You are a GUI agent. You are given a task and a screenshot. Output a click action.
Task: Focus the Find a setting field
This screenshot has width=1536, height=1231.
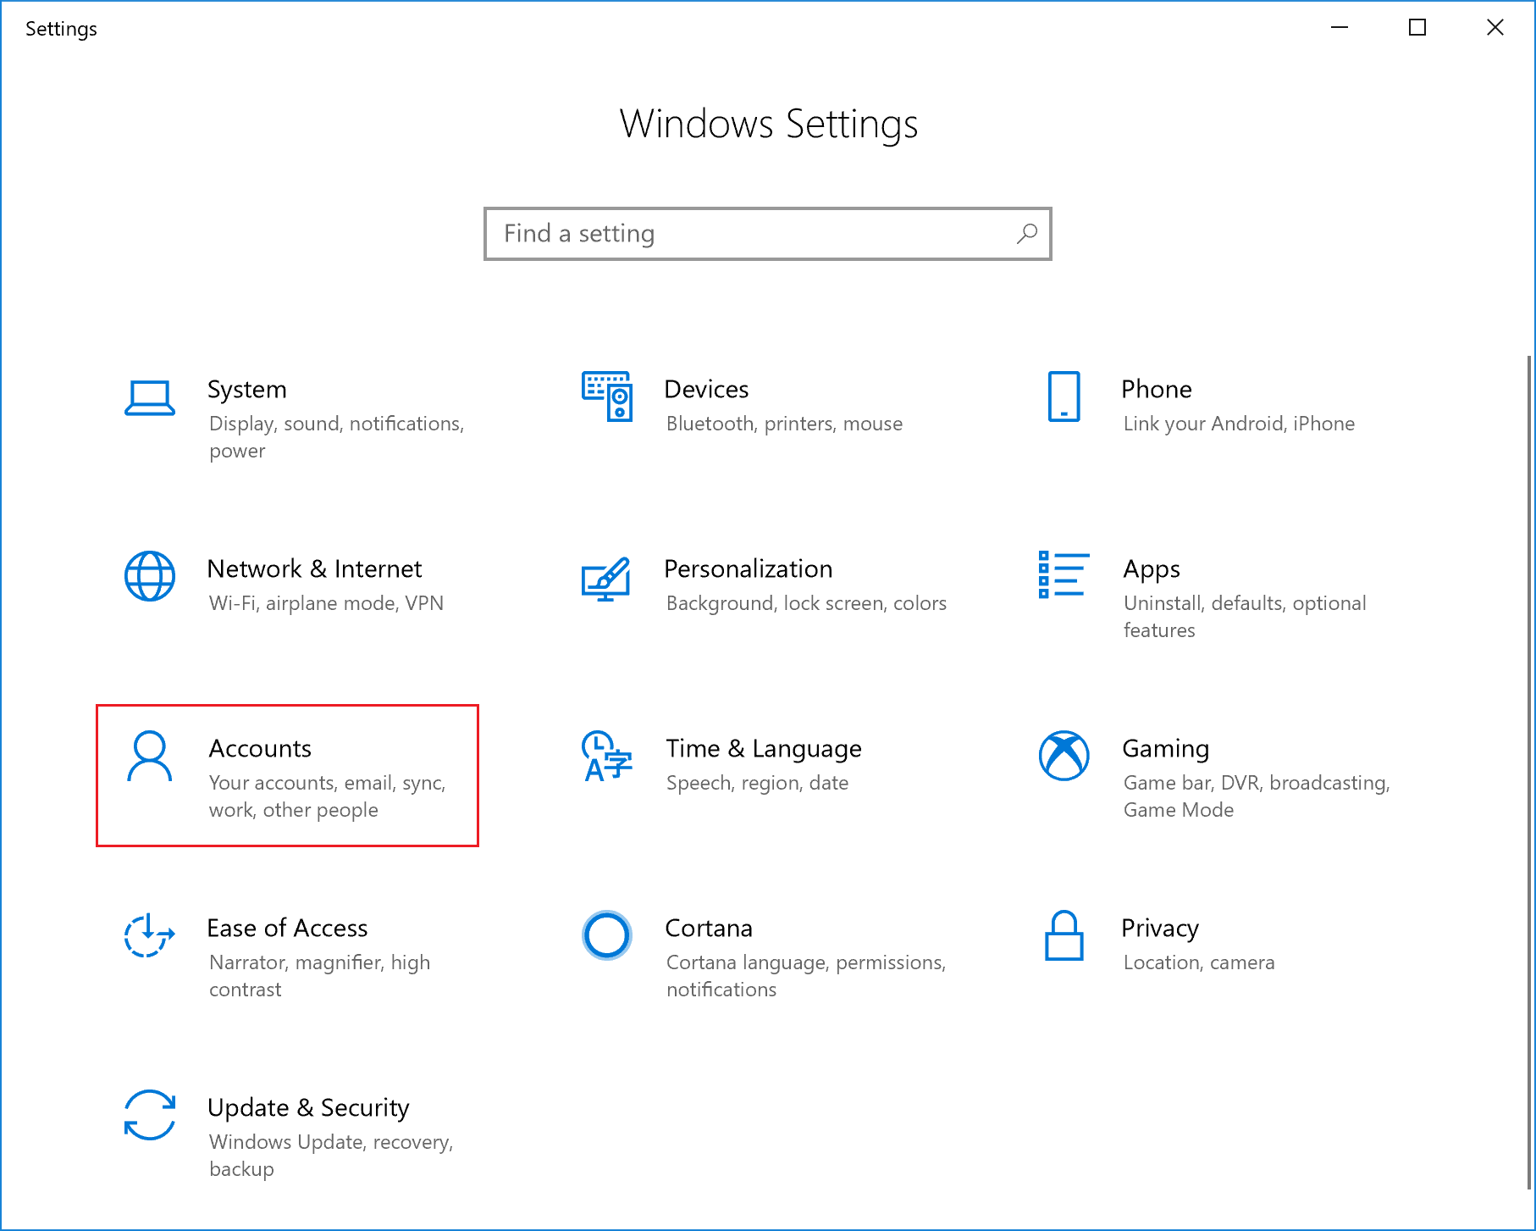pos(768,234)
